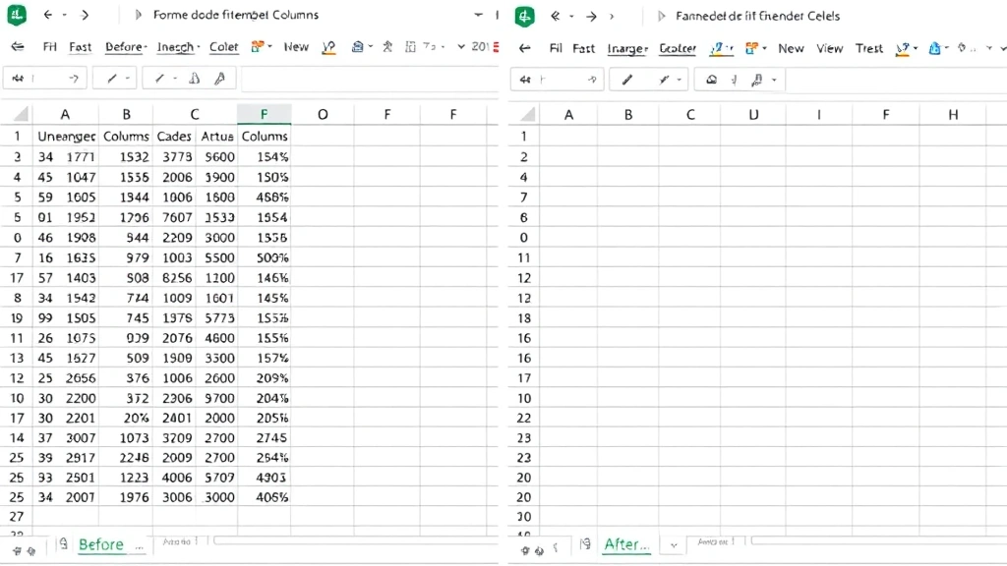Click 'New' in the right window ribbon
The image size is (1007, 566).
791,48
